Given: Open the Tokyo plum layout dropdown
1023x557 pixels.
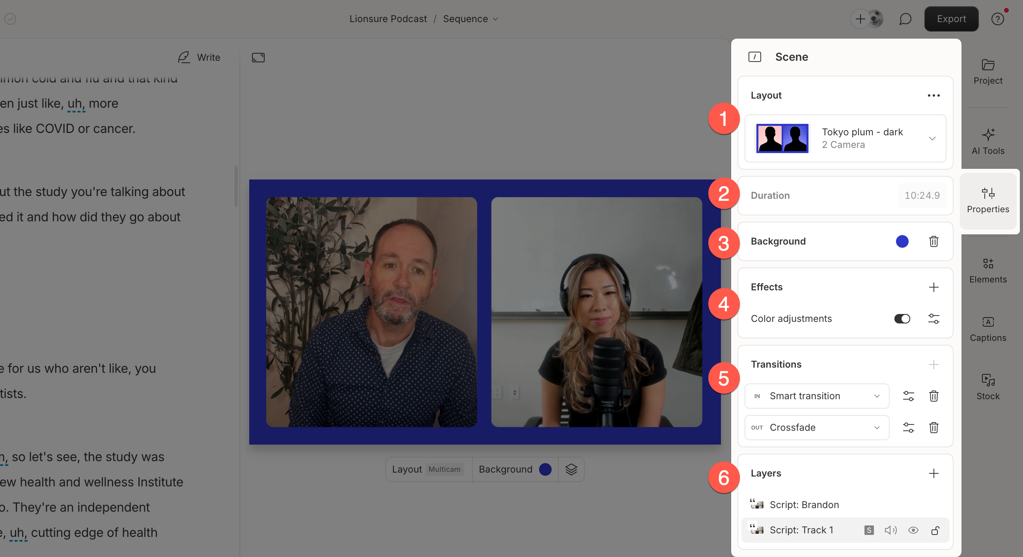Looking at the screenshot, I should click(932, 138).
